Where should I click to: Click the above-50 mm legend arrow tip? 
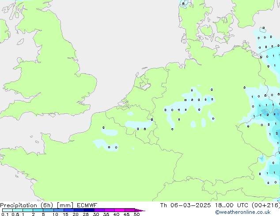click(140, 210)
